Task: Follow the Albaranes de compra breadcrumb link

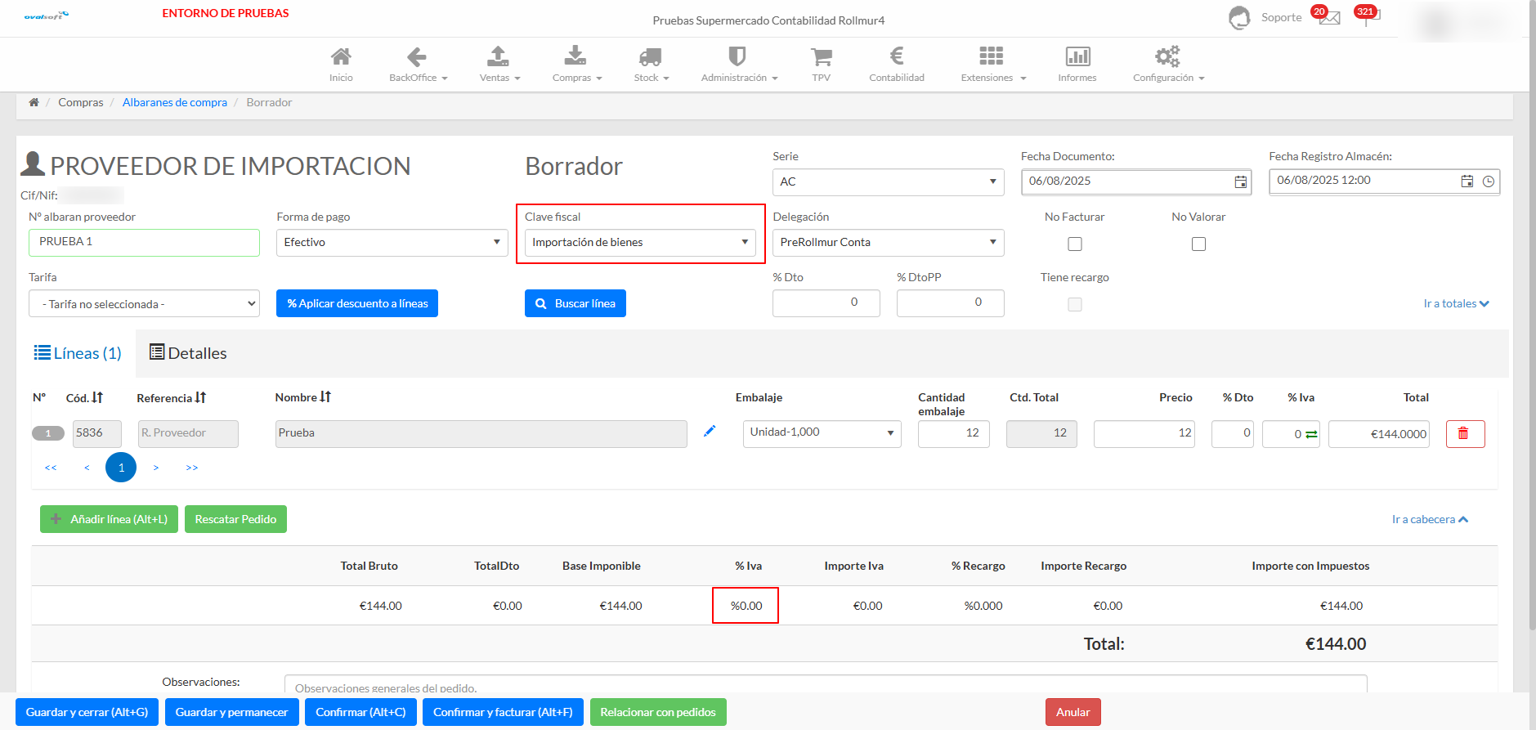Action: pyautogui.click(x=174, y=102)
